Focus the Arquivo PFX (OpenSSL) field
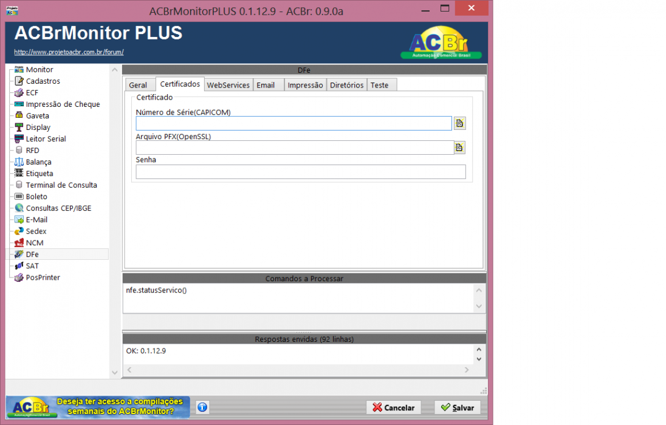 (295, 148)
